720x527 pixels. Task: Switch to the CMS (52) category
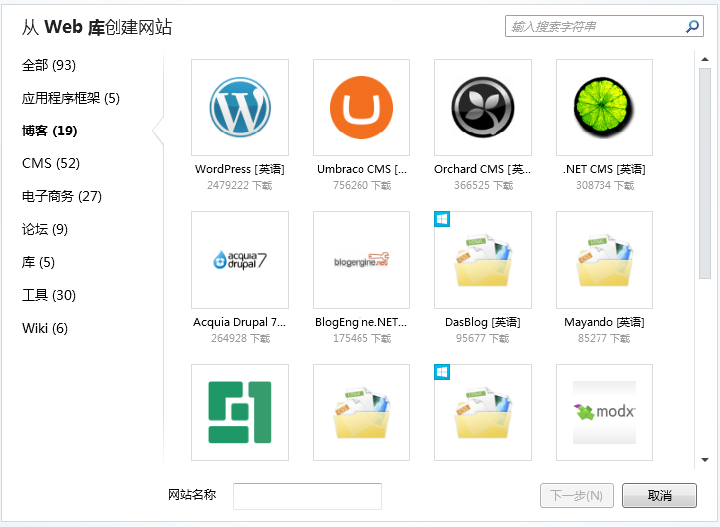51,163
